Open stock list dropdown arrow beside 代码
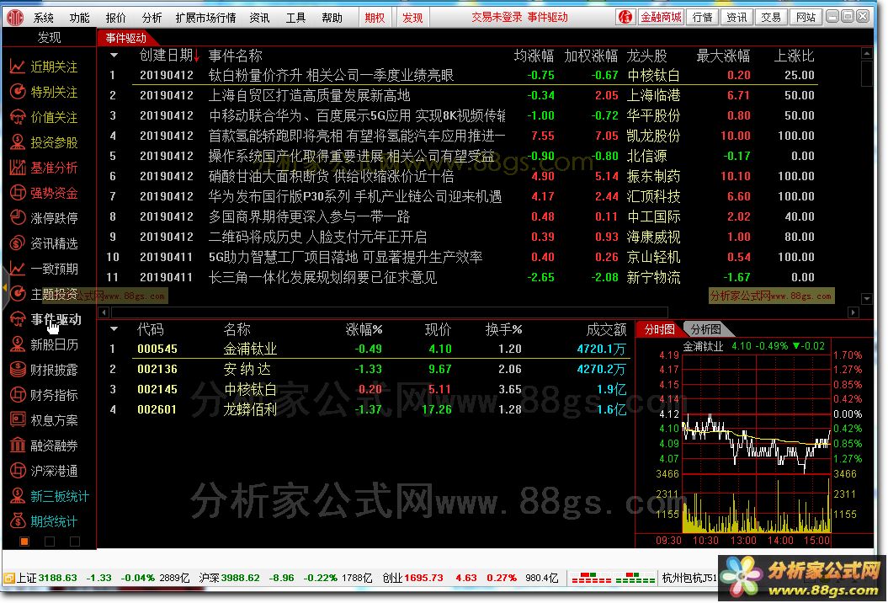The width and height of the screenshot is (888, 603). click(114, 329)
